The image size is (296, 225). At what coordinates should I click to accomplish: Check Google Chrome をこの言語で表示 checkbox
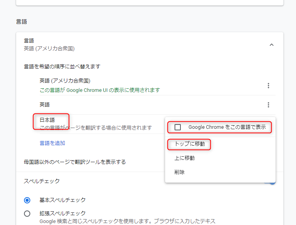(x=178, y=127)
